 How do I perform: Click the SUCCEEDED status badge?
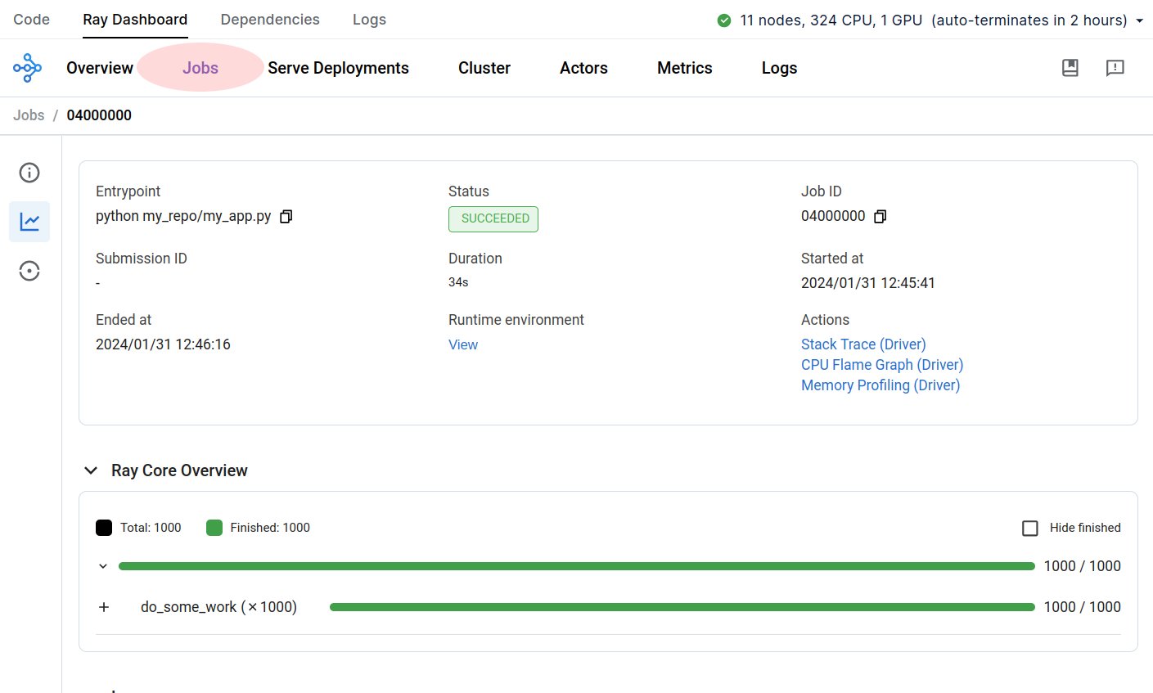[x=493, y=218]
